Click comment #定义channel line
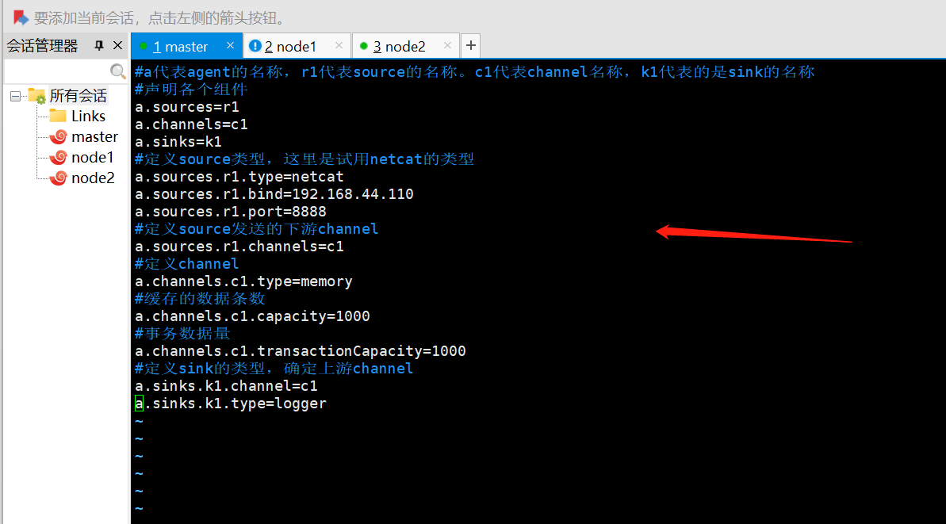Image resolution: width=946 pixels, height=524 pixels. [186, 264]
